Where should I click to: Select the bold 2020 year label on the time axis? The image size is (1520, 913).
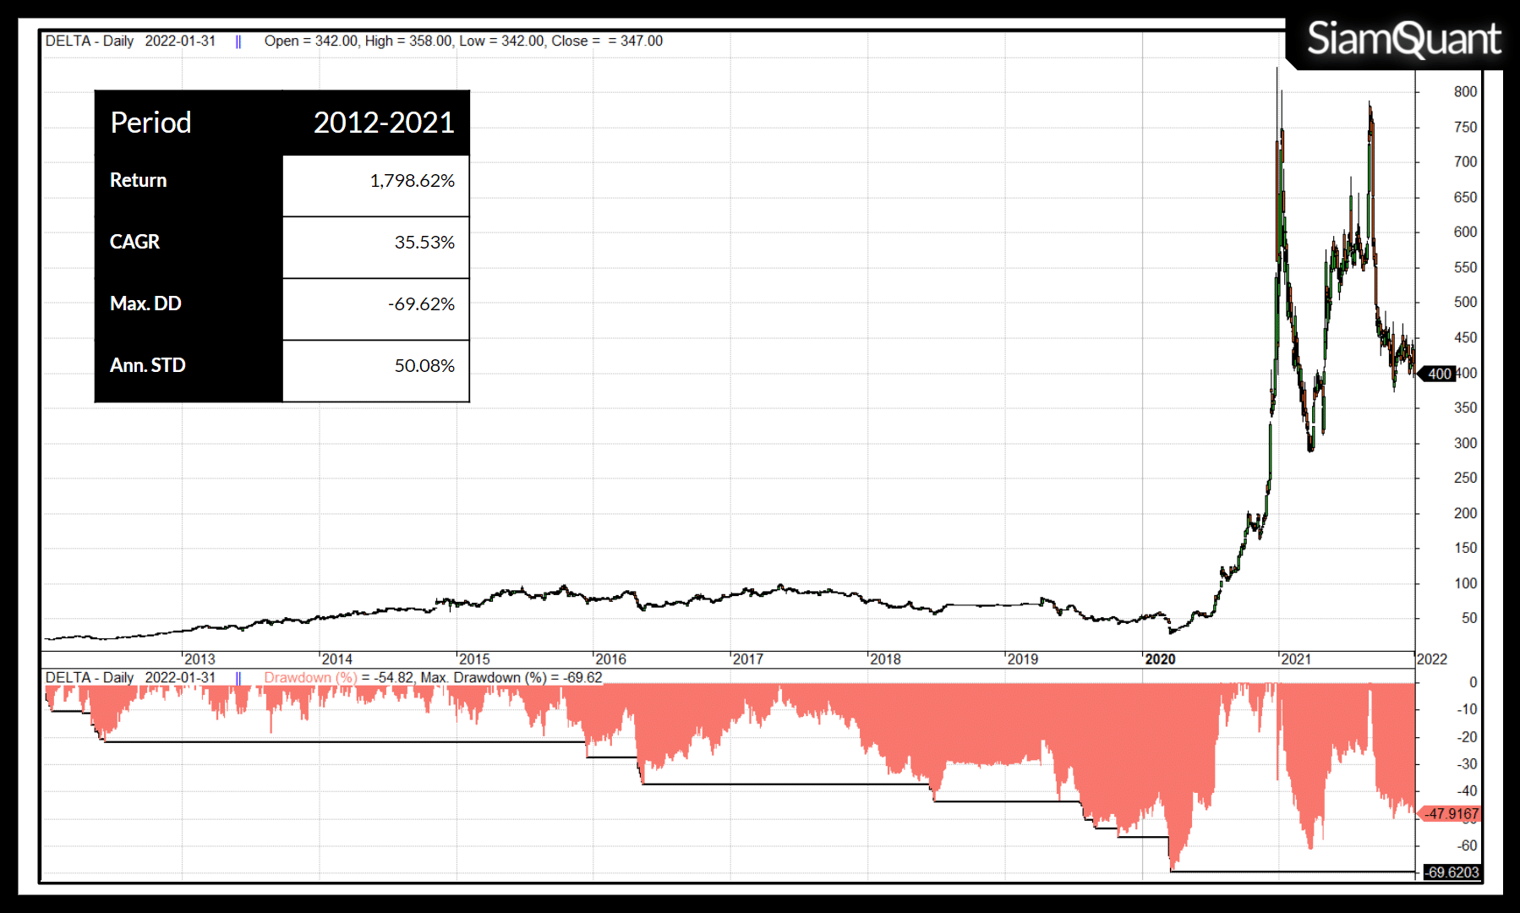pyautogui.click(x=1160, y=659)
